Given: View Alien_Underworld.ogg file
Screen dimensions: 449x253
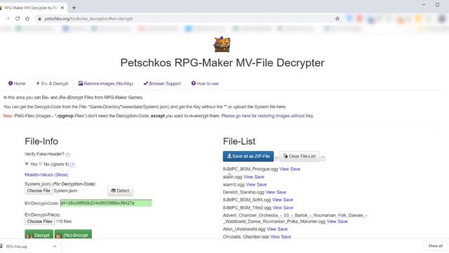Looking at the screenshot, I should pos(272,229).
